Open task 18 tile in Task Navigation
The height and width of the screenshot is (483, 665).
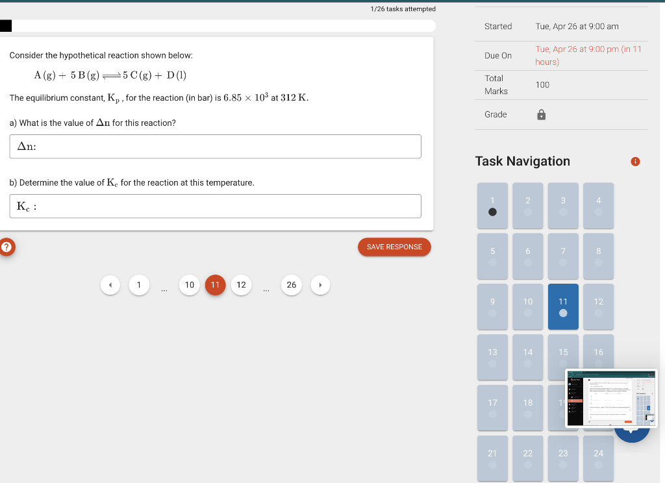[x=527, y=408]
